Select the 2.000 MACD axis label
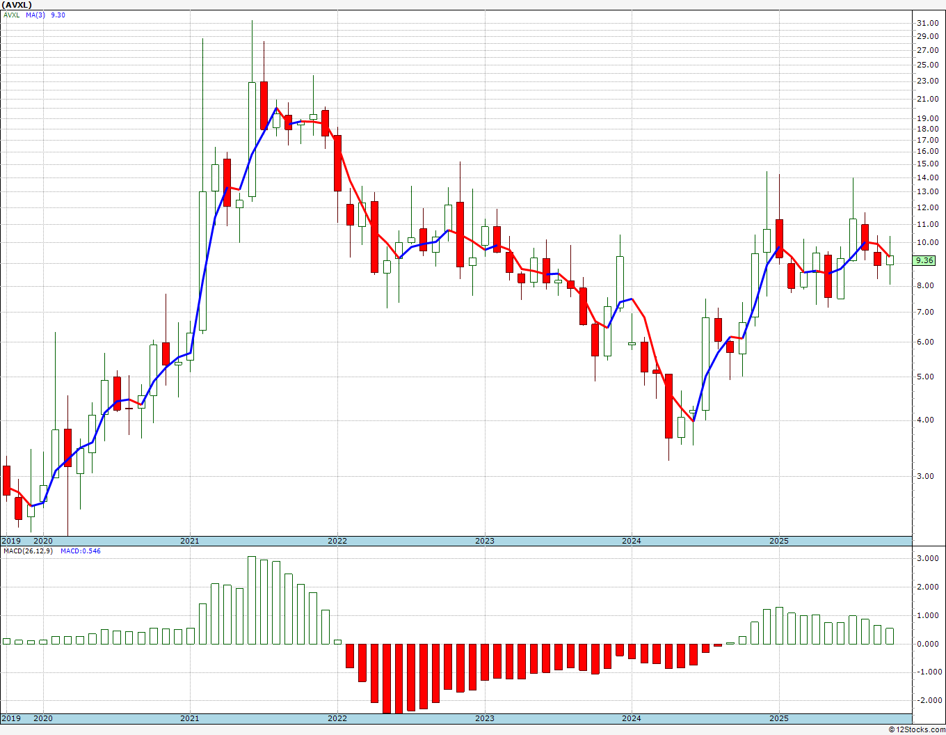This screenshot has width=946, height=735. click(928, 587)
